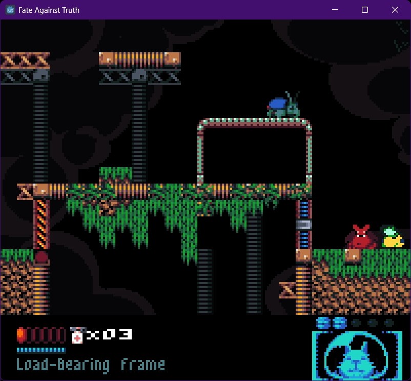Viewport: 411px width, 381px height.
Task: Click the 'Fate Against Truth' window title
Action: click(x=49, y=10)
